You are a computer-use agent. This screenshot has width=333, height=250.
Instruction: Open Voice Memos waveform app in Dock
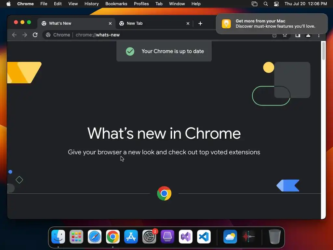pos(248,237)
